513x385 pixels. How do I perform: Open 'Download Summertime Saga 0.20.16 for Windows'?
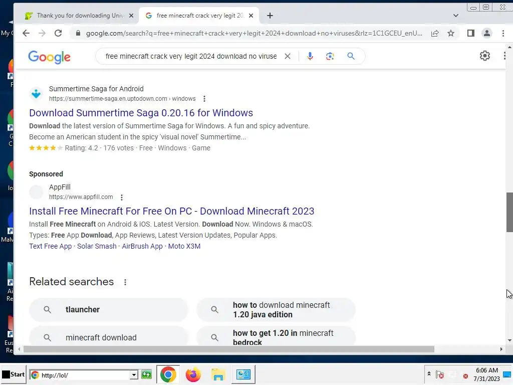coord(141,113)
